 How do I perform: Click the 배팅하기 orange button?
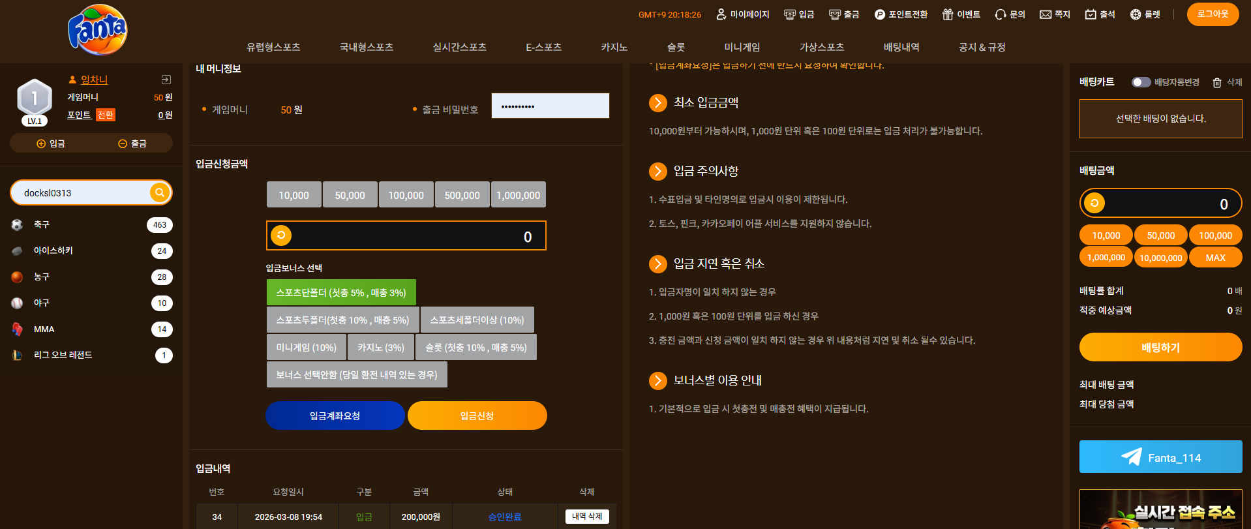point(1160,347)
